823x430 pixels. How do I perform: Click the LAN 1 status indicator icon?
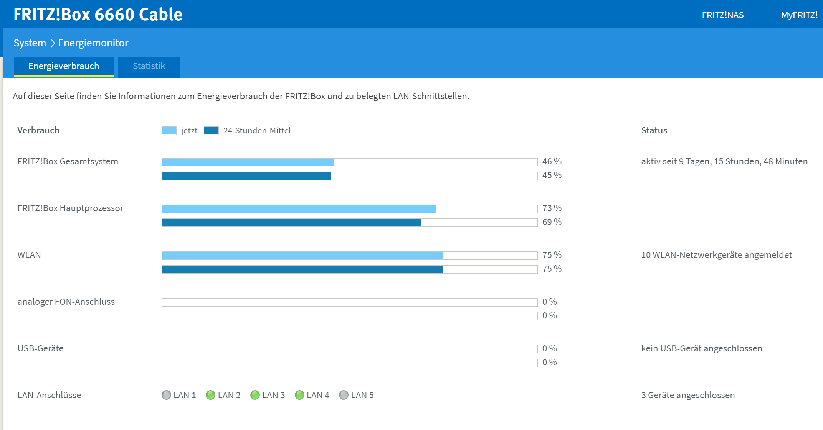pyautogui.click(x=166, y=395)
